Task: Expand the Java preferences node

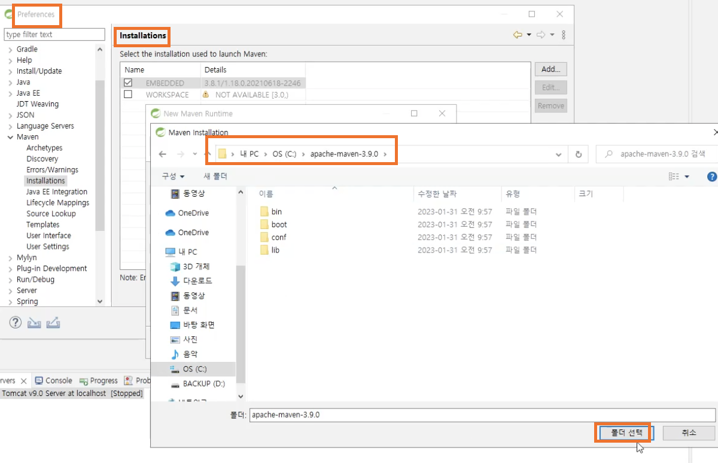Action: (x=10, y=83)
